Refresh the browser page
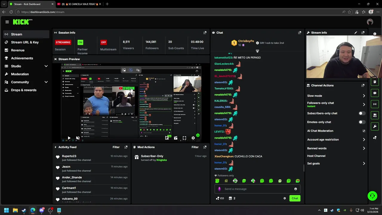The width and height of the screenshot is (382, 215). pyautogui.click(x=11, y=12)
